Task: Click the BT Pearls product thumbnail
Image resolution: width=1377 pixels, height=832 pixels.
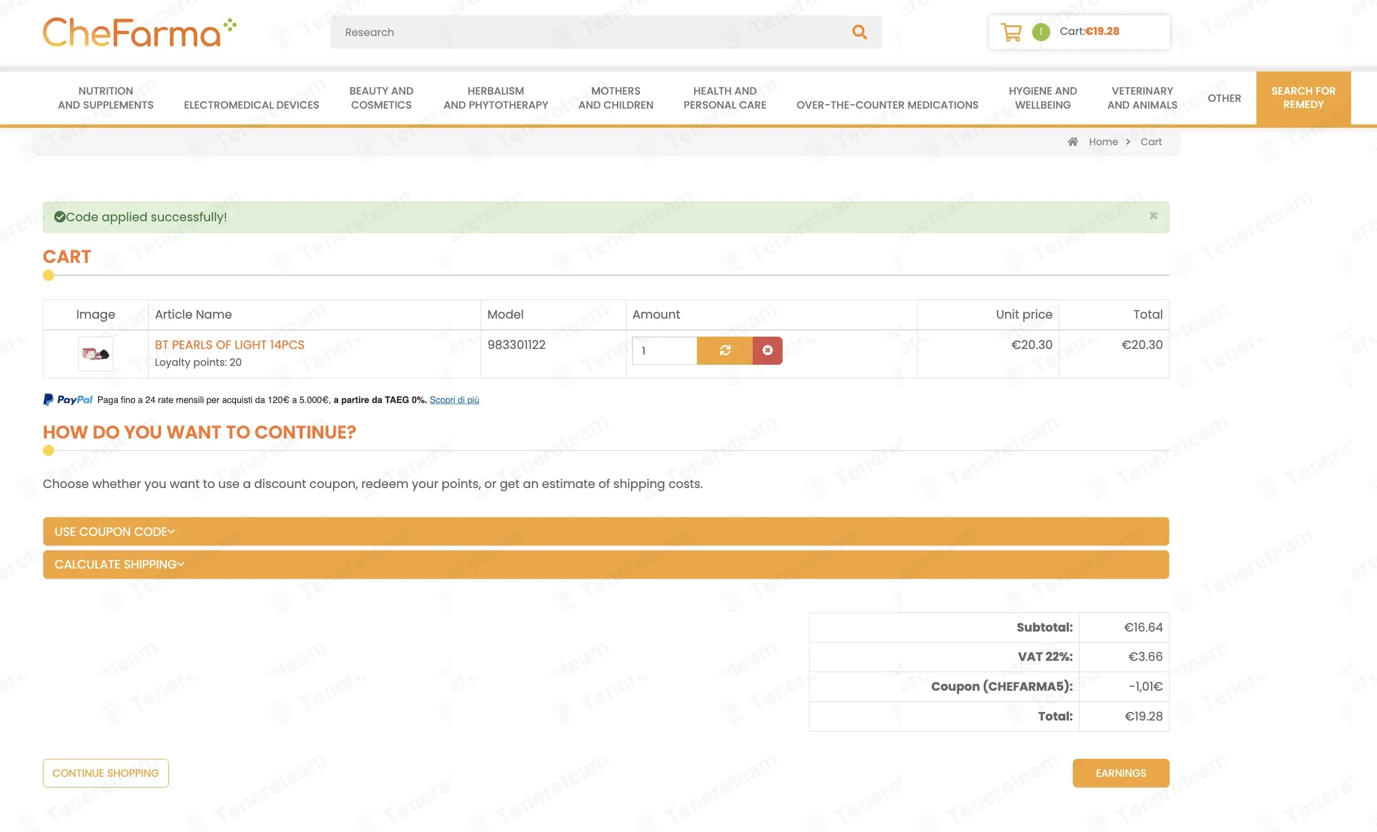Action: pyautogui.click(x=95, y=354)
